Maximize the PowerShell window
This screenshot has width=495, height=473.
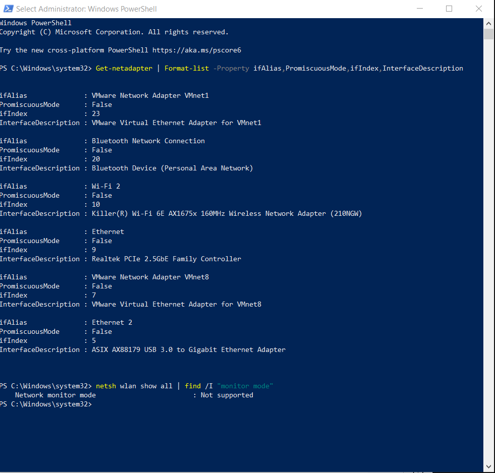[449, 9]
